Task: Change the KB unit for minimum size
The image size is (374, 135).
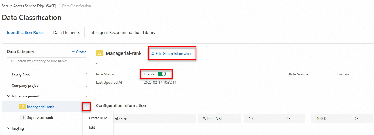Action: point(288,118)
